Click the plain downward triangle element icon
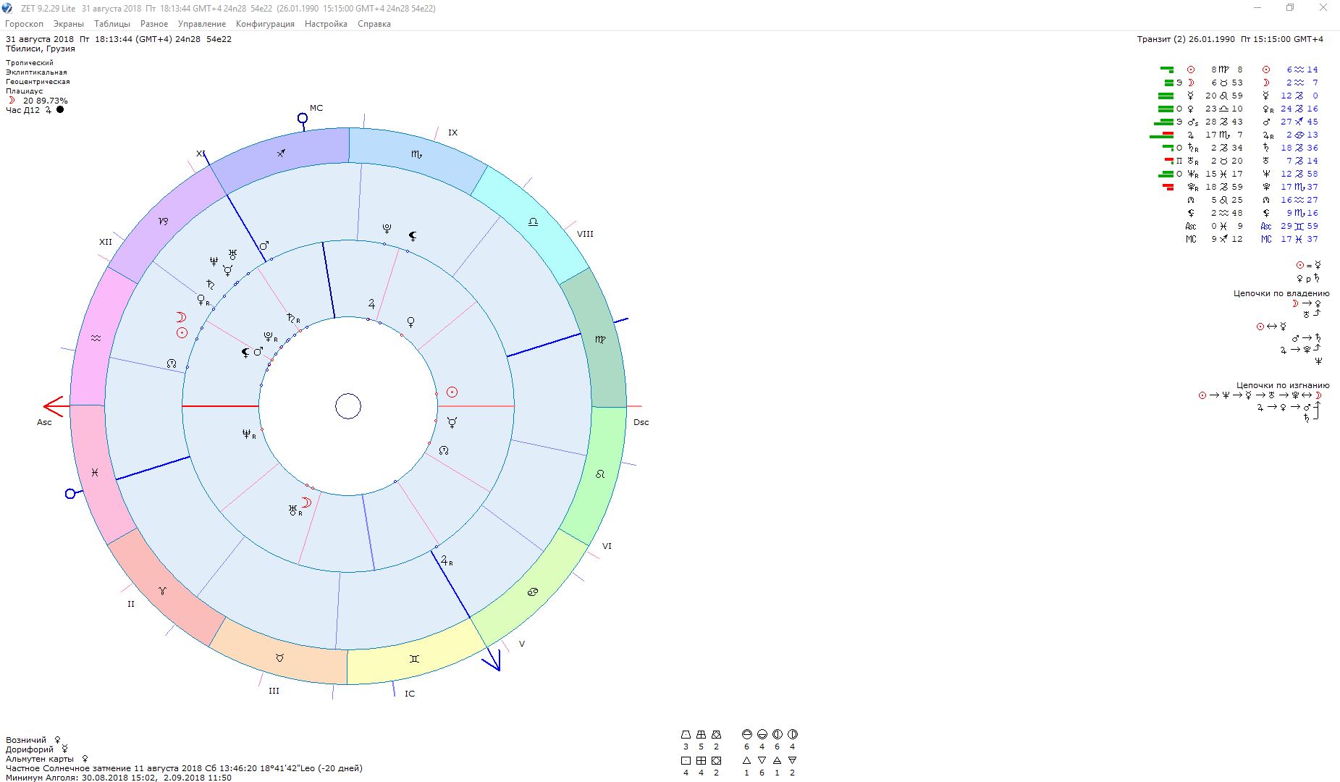1340x782 pixels. pyautogui.click(x=762, y=761)
